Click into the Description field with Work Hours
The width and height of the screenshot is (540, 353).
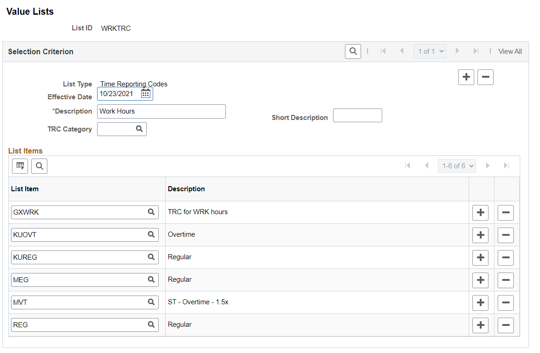161,112
